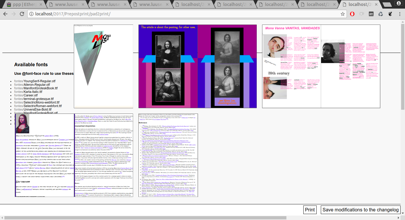Click the OFF extension badge icon
The width and height of the screenshot is (405, 220).
tap(371, 14)
